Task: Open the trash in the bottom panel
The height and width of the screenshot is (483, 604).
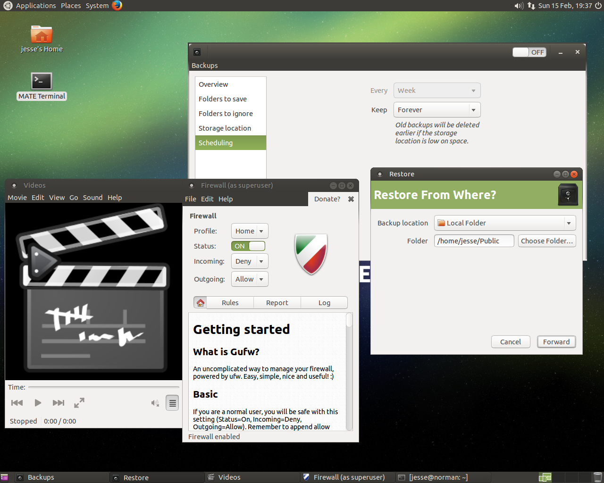Action: 598,477
